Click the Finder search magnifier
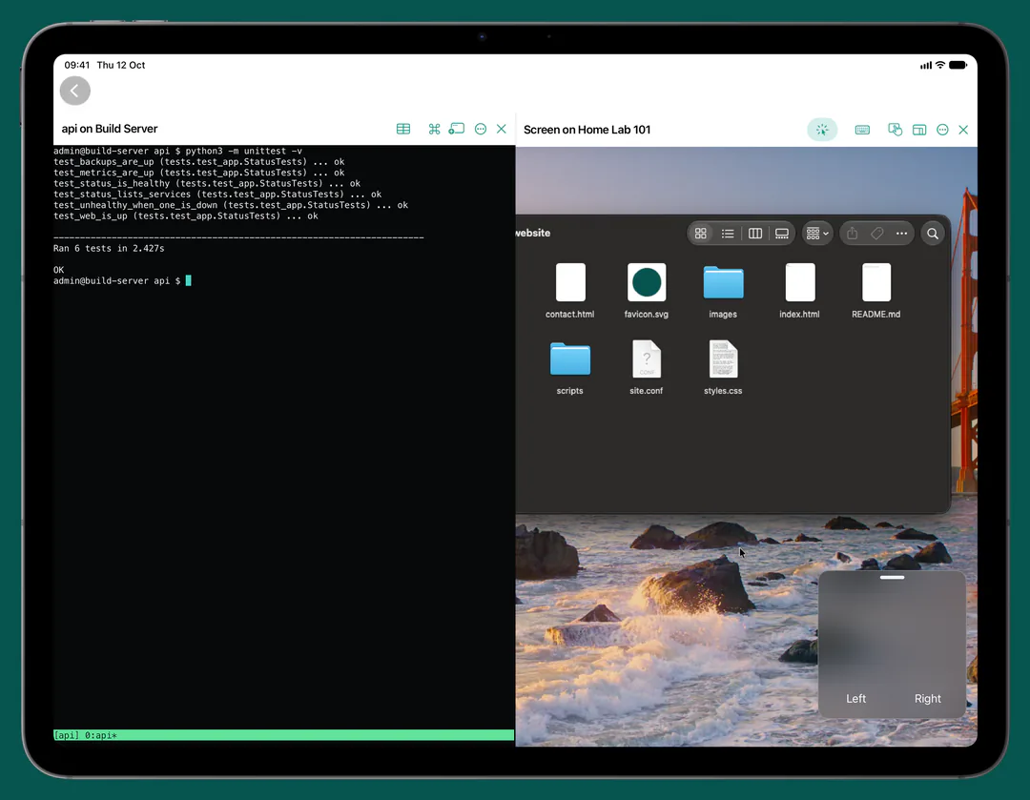1030x800 pixels. [933, 234]
